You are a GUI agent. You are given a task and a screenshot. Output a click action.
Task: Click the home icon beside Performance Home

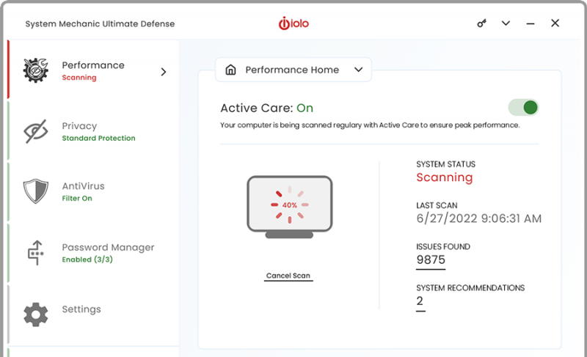(x=231, y=70)
